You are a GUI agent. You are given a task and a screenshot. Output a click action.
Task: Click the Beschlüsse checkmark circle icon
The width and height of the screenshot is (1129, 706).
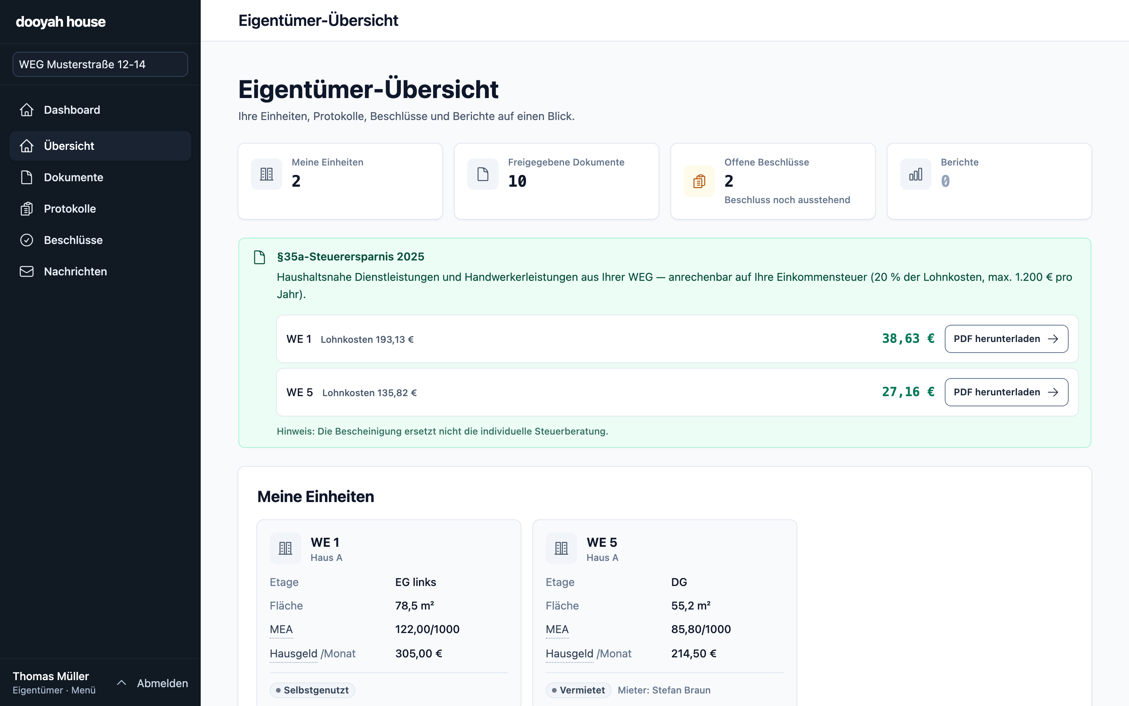point(27,240)
